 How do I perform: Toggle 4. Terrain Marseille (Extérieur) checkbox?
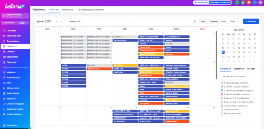[222, 94]
